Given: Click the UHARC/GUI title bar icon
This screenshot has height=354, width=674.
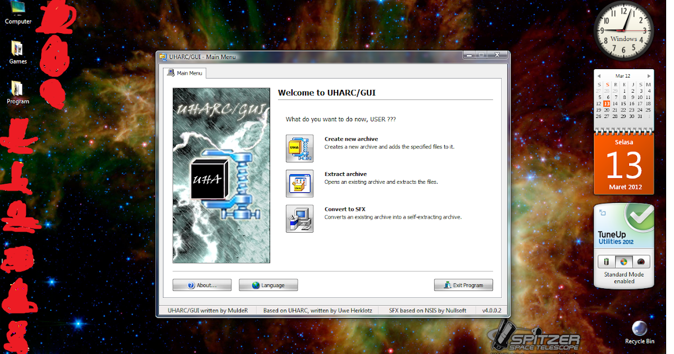Looking at the screenshot, I should [162, 57].
